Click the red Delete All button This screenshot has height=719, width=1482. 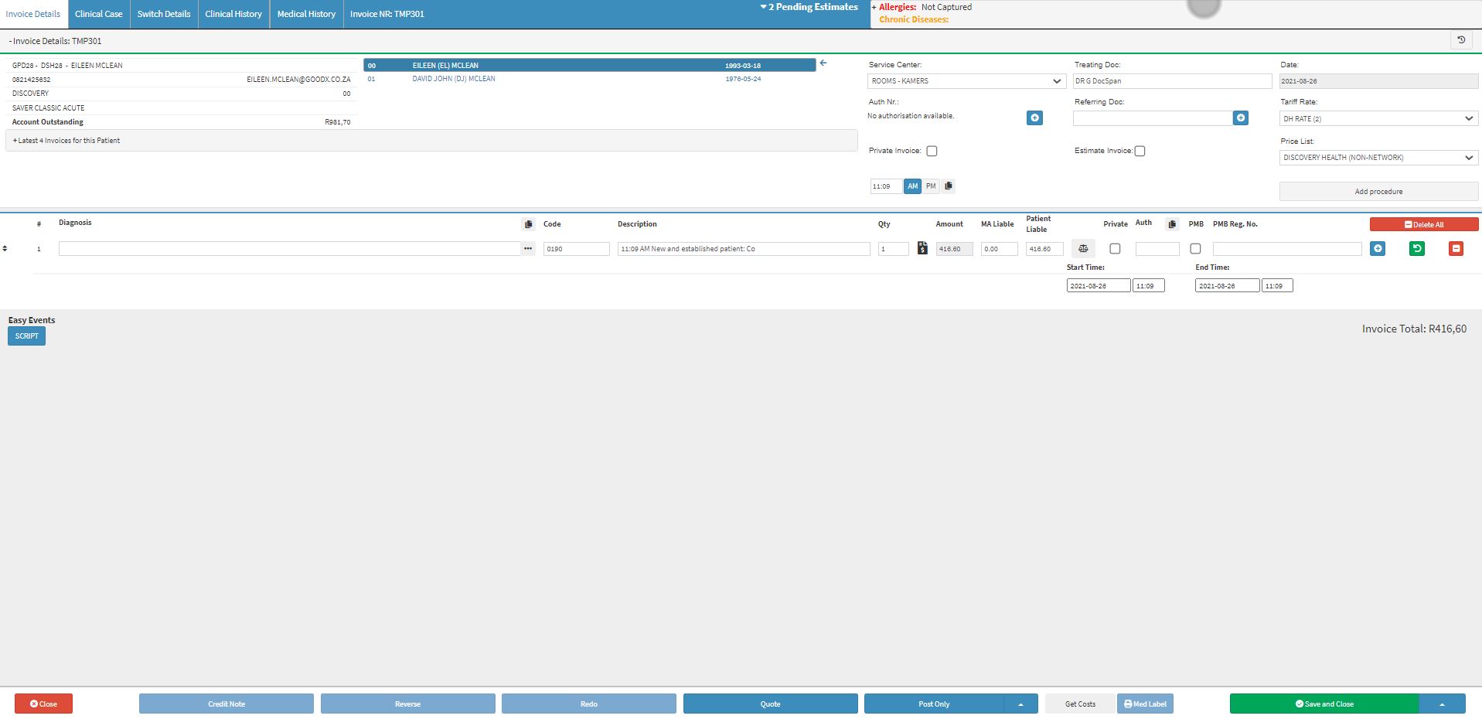(1423, 224)
